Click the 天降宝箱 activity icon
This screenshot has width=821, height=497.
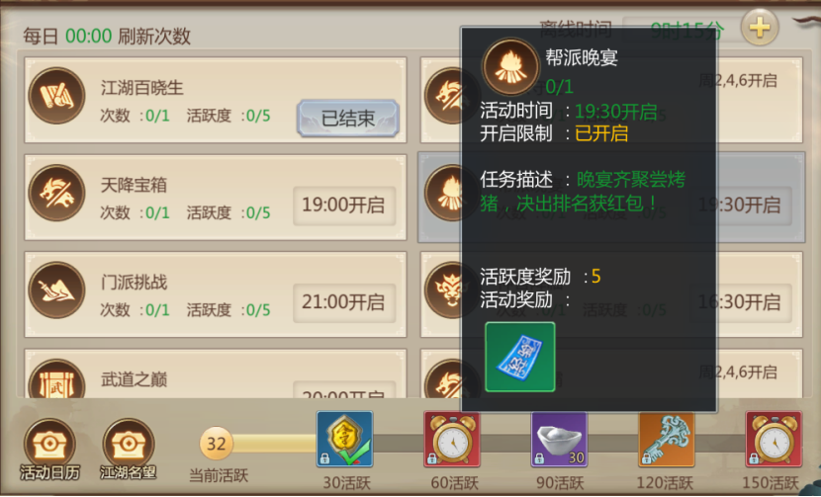click(56, 193)
